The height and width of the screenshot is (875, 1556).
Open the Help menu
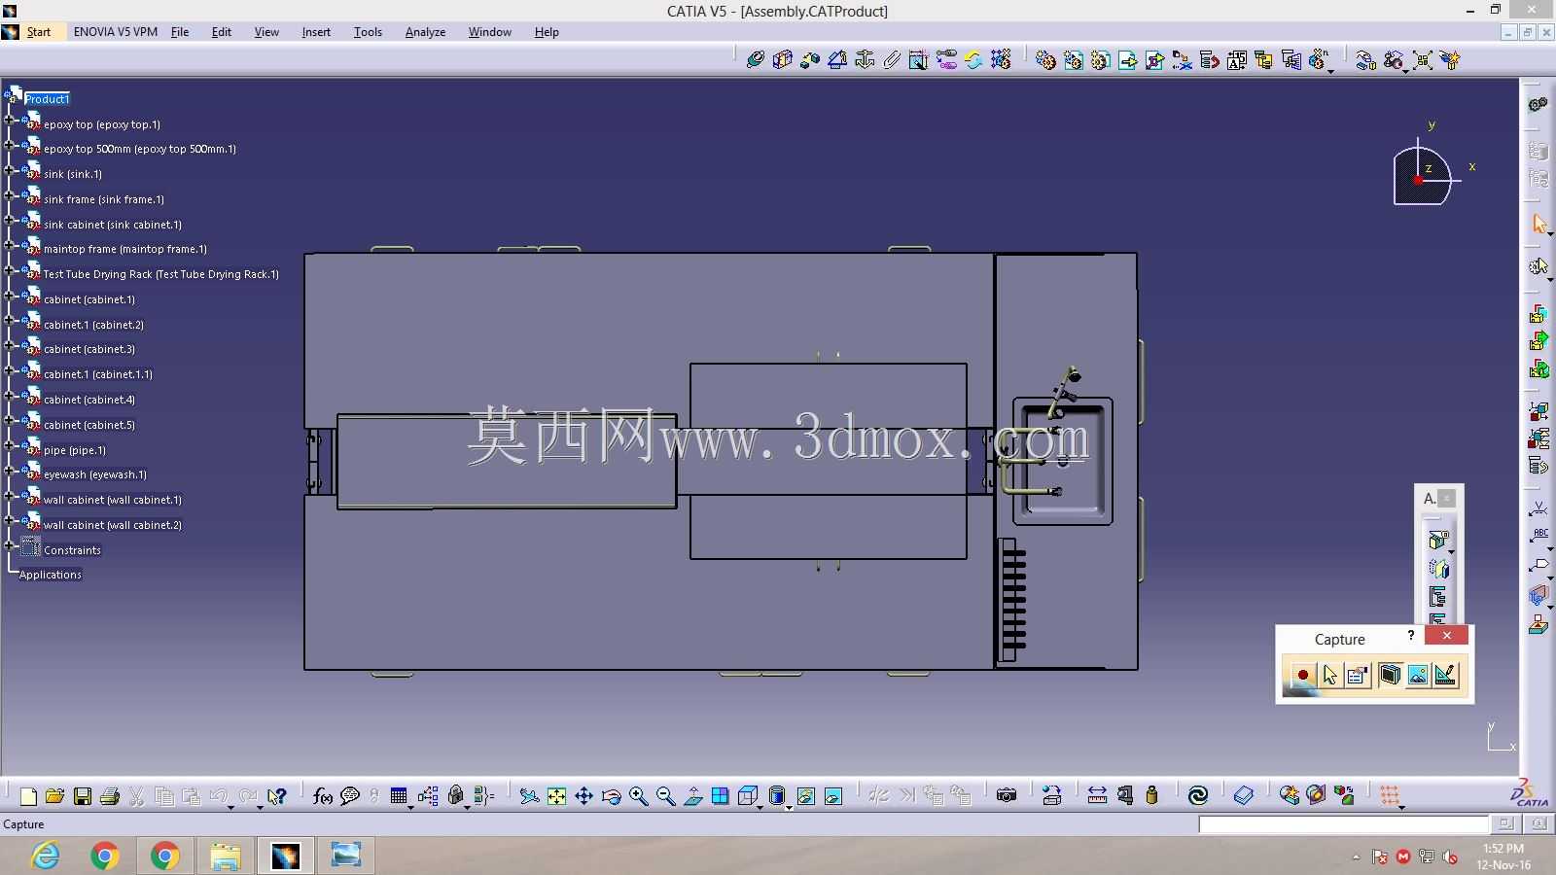[547, 32]
